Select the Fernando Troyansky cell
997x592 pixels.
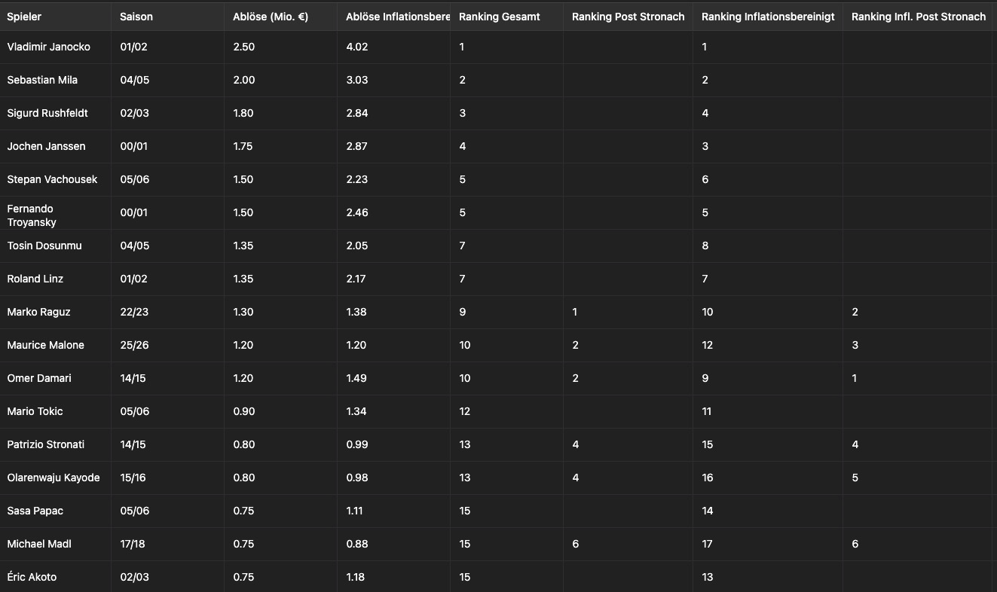pos(55,212)
